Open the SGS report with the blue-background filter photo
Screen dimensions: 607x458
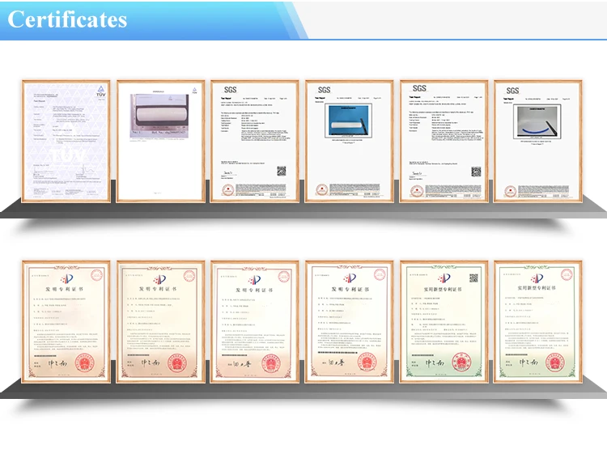pos(349,141)
